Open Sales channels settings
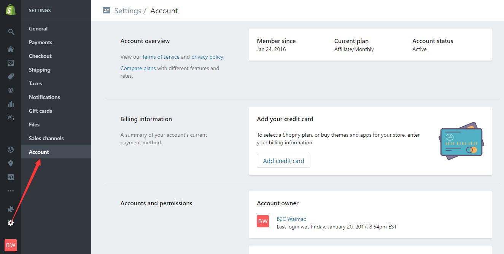This screenshot has height=254, width=504. coord(56,138)
